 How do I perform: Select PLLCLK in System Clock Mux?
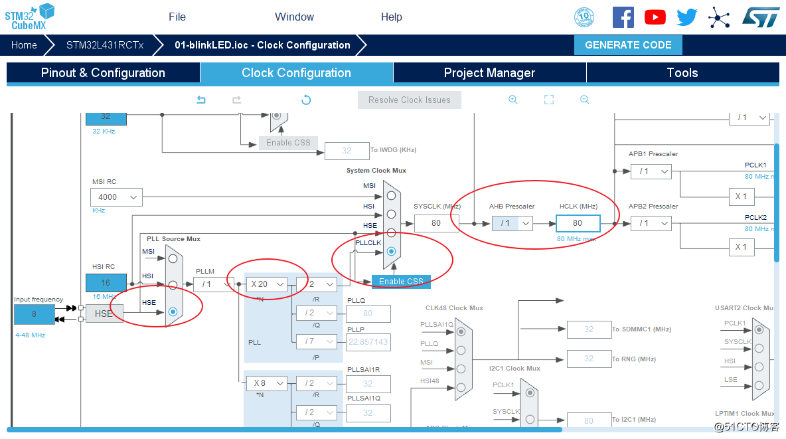[x=391, y=251]
